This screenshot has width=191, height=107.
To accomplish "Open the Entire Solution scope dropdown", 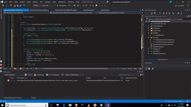I will (13, 75).
